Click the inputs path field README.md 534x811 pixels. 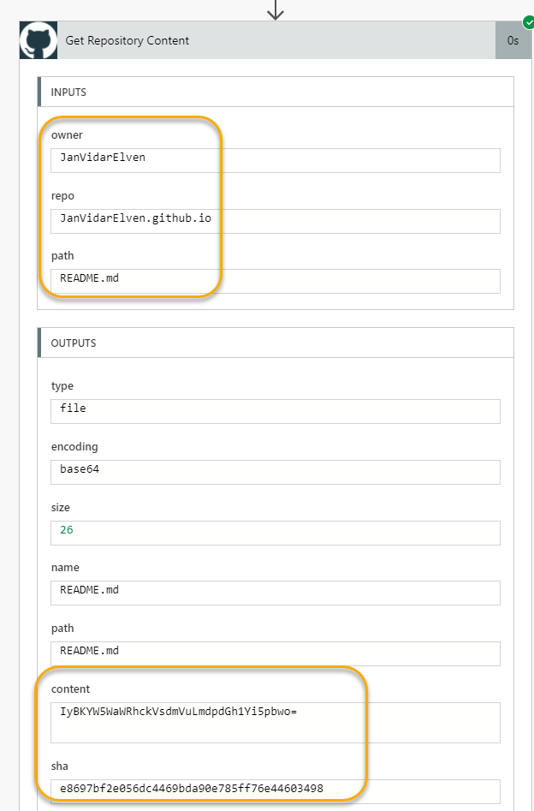coord(276,281)
